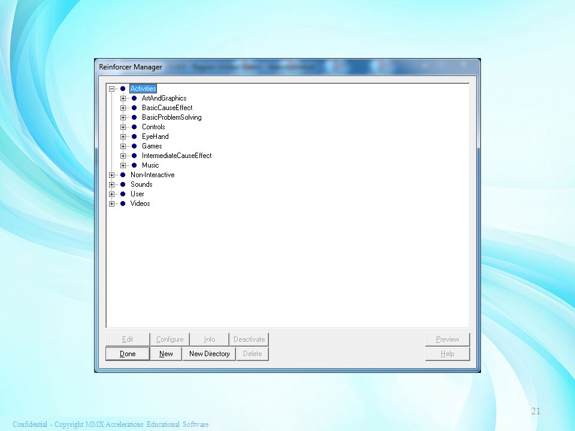The height and width of the screenshot is (431, 575).
Task: Click the blue dot icon beside EyeHand
Action: [134, 136]
